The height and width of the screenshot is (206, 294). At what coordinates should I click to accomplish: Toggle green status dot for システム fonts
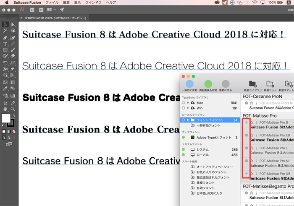click(184, 149)
